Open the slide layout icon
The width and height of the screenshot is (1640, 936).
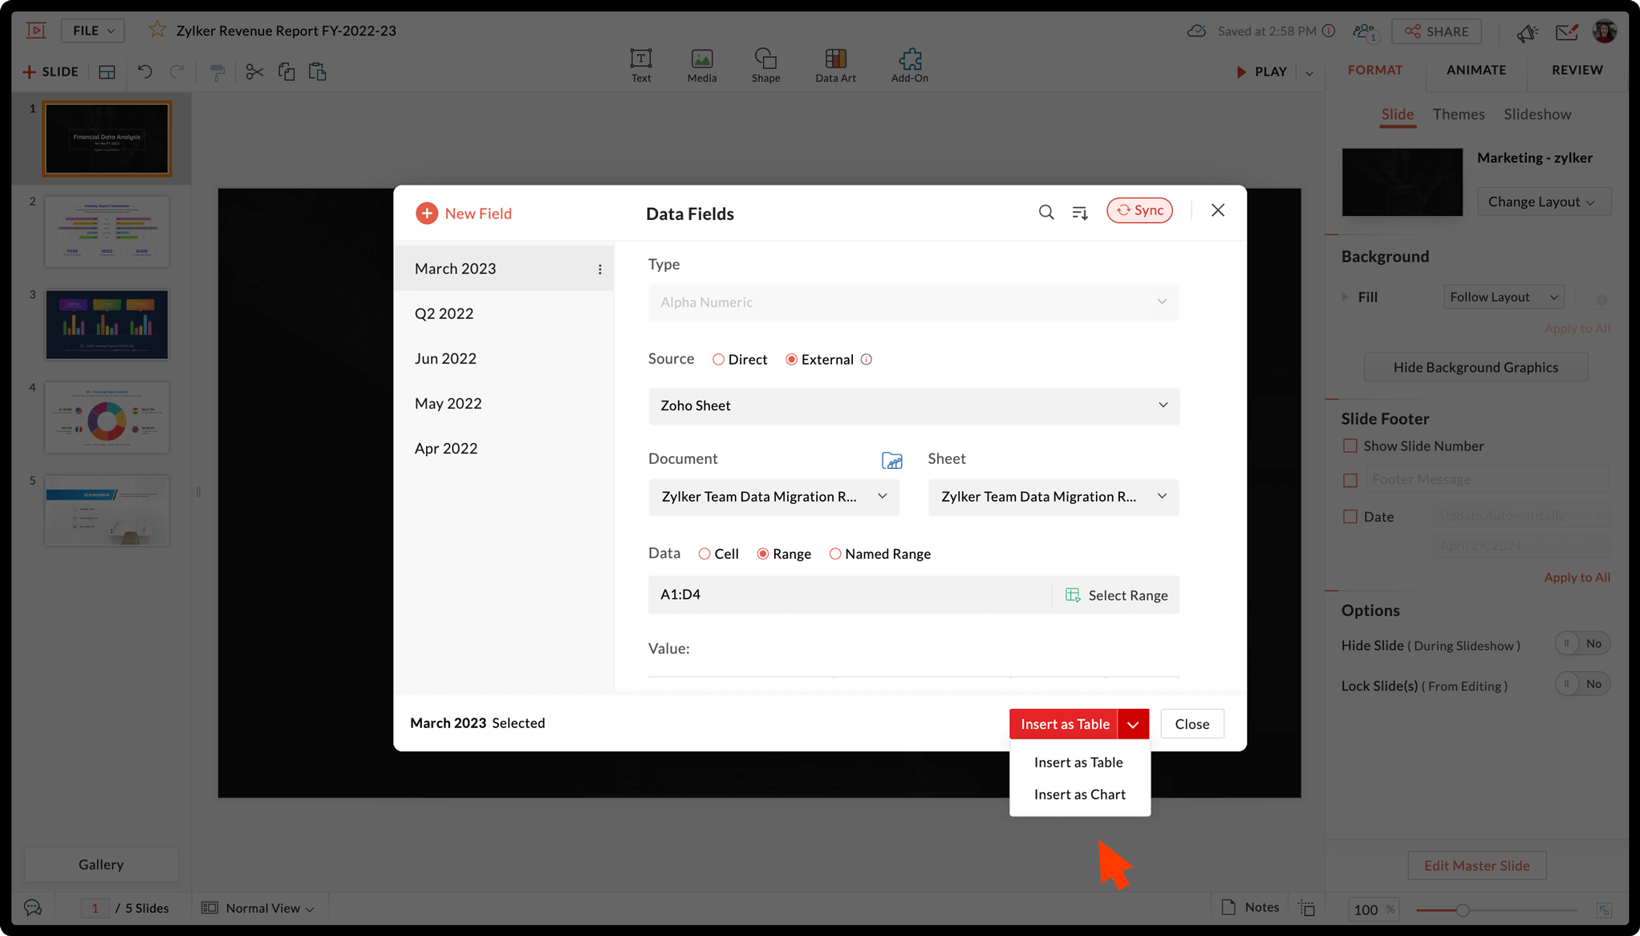tap(107, 72)
